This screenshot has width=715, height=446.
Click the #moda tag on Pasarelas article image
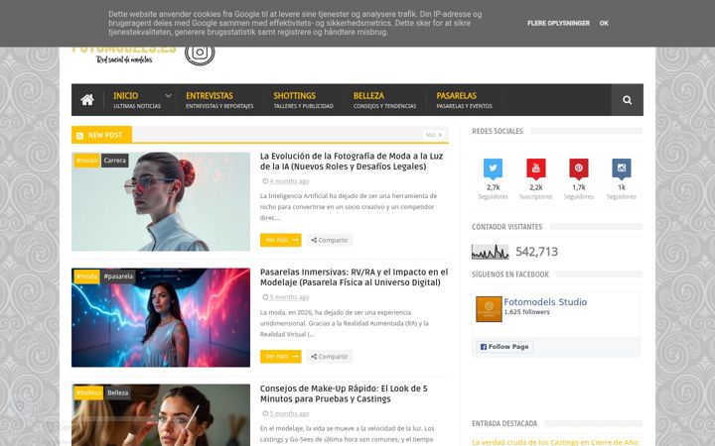coord(86,277)
